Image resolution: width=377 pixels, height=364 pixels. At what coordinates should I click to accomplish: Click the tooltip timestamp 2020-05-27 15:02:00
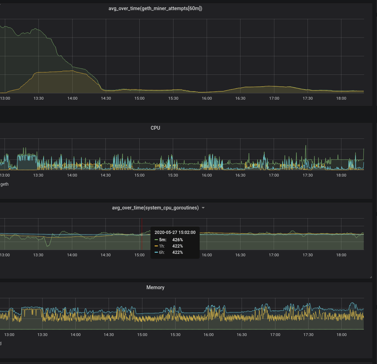tap(175, 233)
